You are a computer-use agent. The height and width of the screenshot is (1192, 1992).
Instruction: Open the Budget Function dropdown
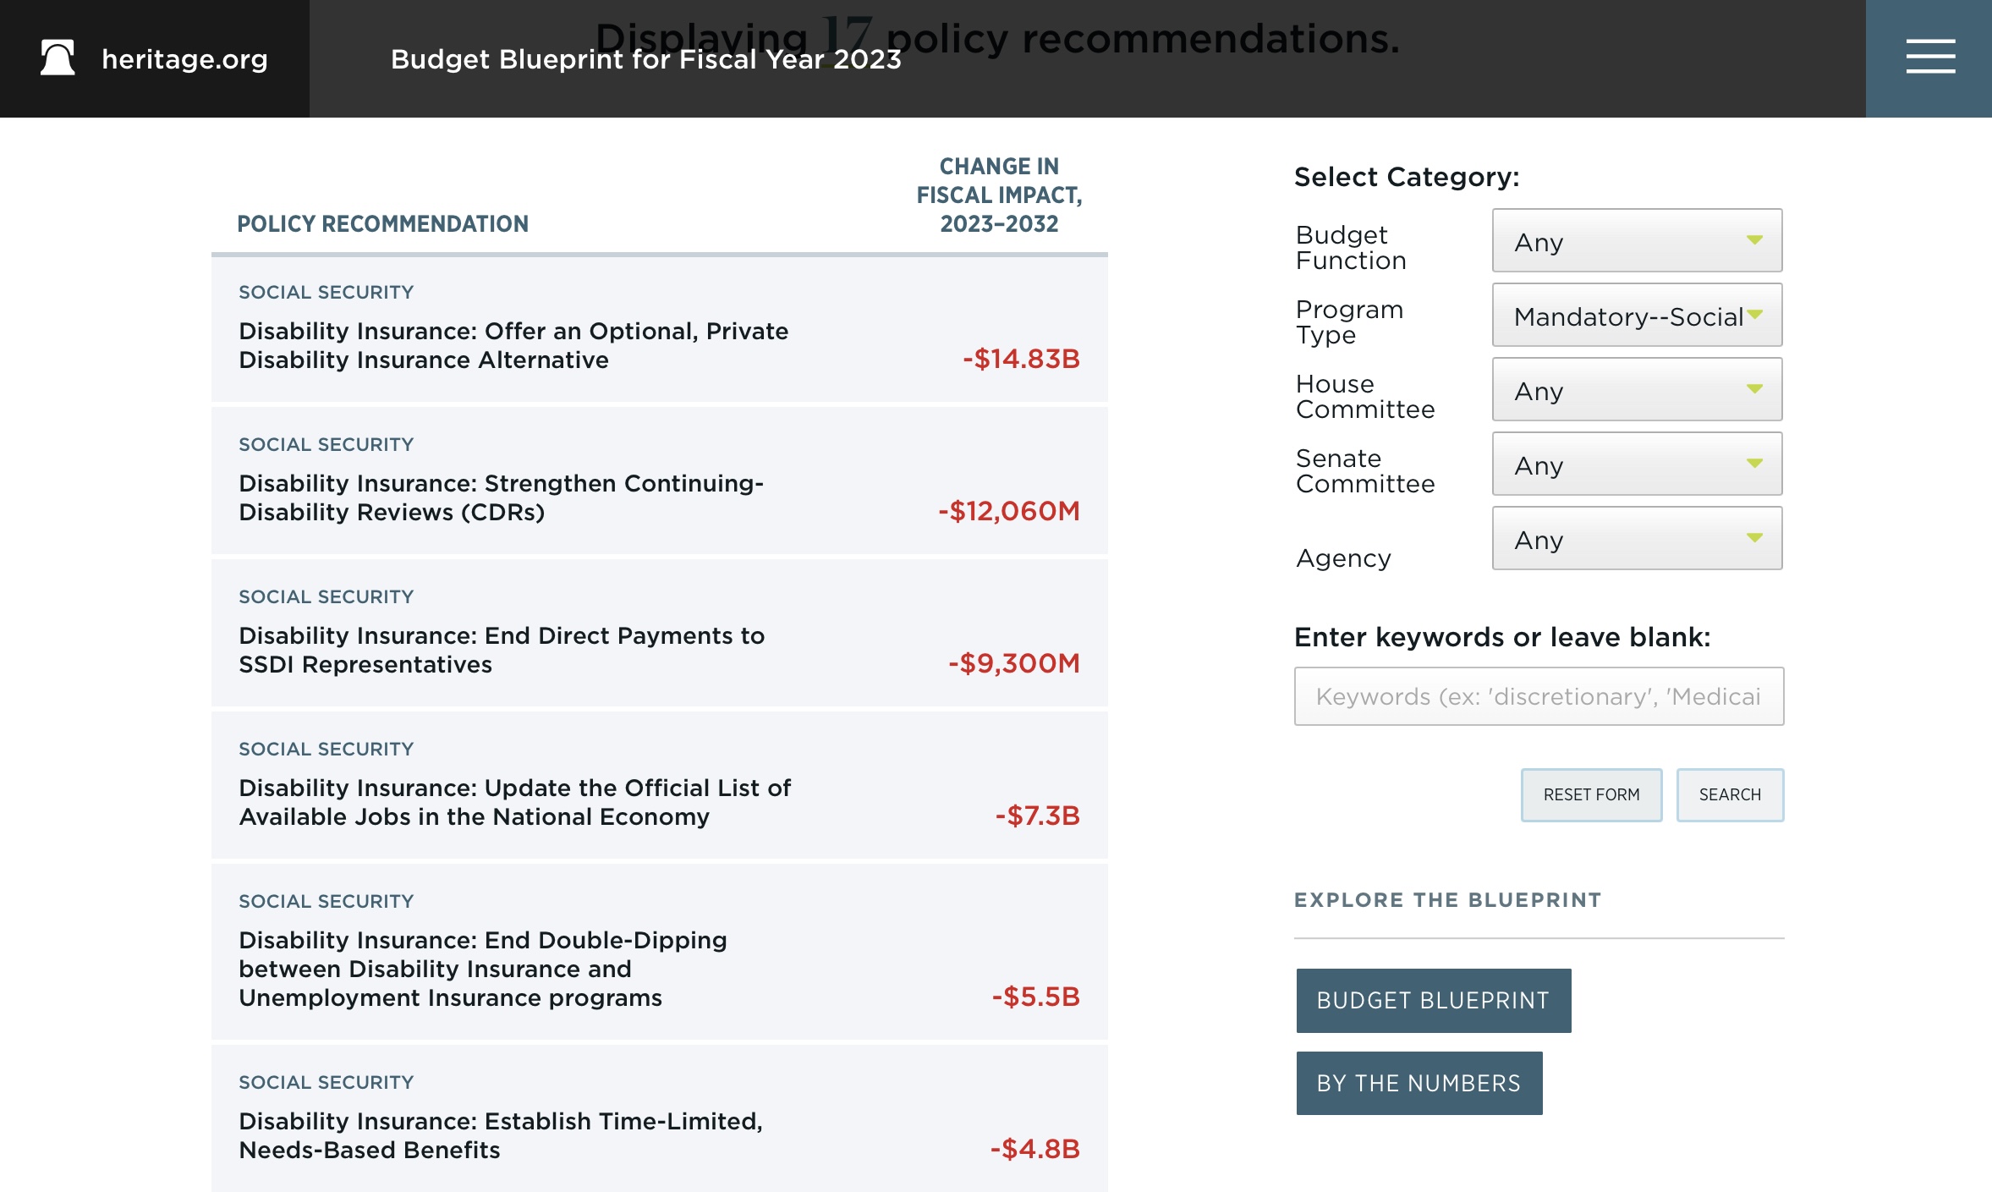[x=1636, y=241]
